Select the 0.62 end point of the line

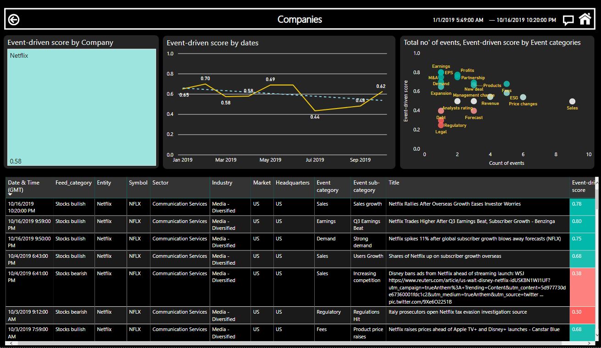click(382, 92)
